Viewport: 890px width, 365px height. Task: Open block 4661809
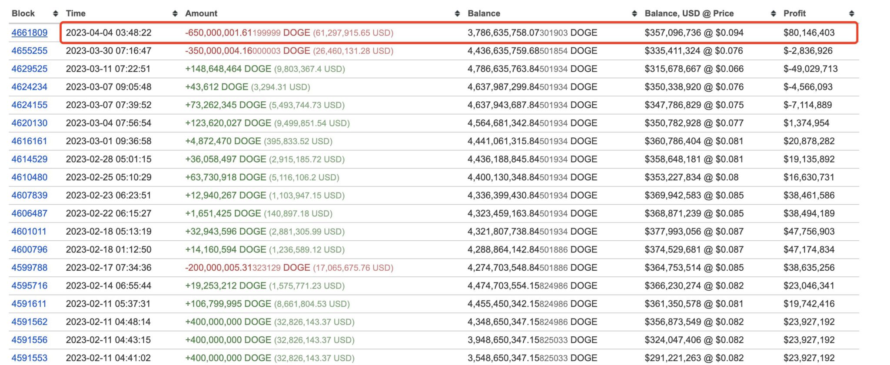tap(29, 32)
